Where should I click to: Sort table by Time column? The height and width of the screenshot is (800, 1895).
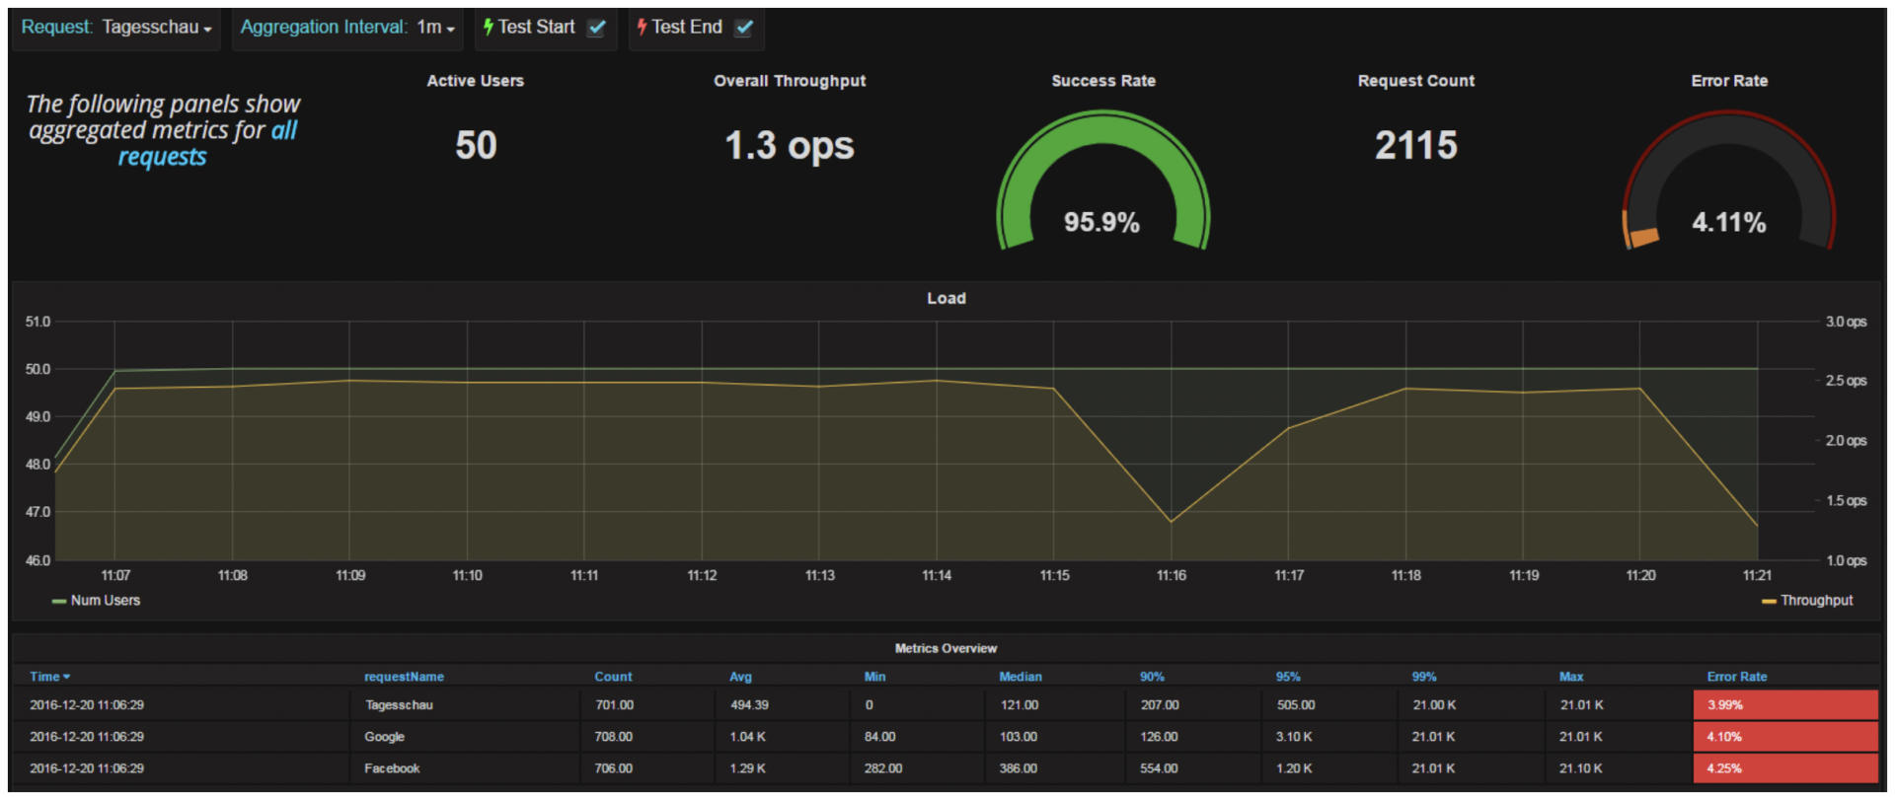click(44, 677)
